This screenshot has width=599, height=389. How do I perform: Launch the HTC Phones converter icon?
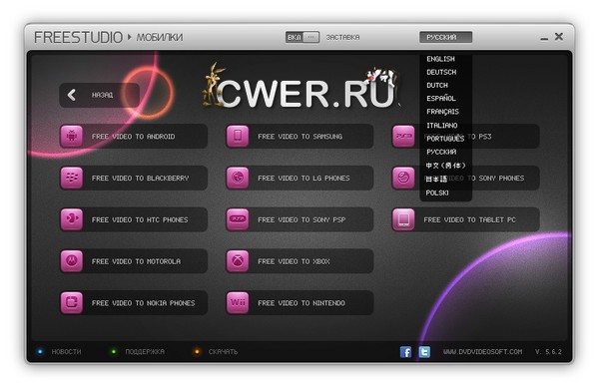[x=72, y=219]
